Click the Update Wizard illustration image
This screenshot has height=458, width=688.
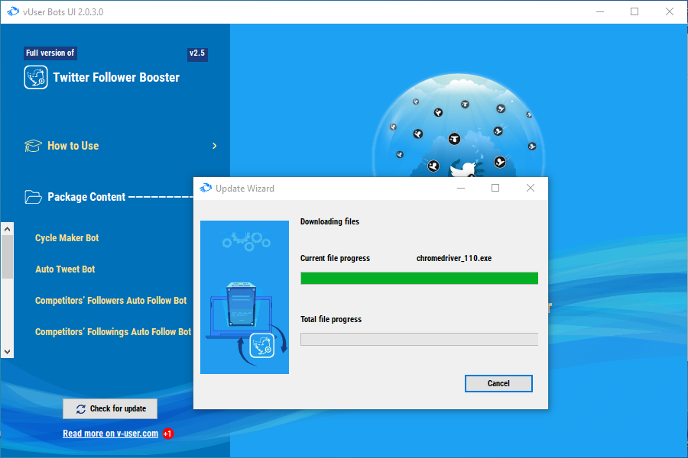[245, 297]
